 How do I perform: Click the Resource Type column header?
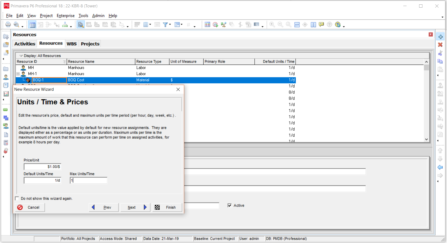coord(152,62)
